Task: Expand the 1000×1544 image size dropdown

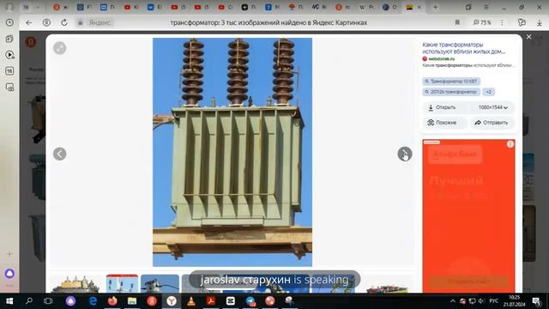Action: point(493,107)
